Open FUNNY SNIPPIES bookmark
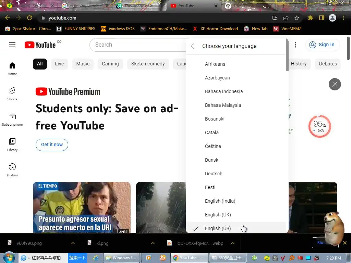Viewport: 351px width, 263px height. tap(76, 29)
